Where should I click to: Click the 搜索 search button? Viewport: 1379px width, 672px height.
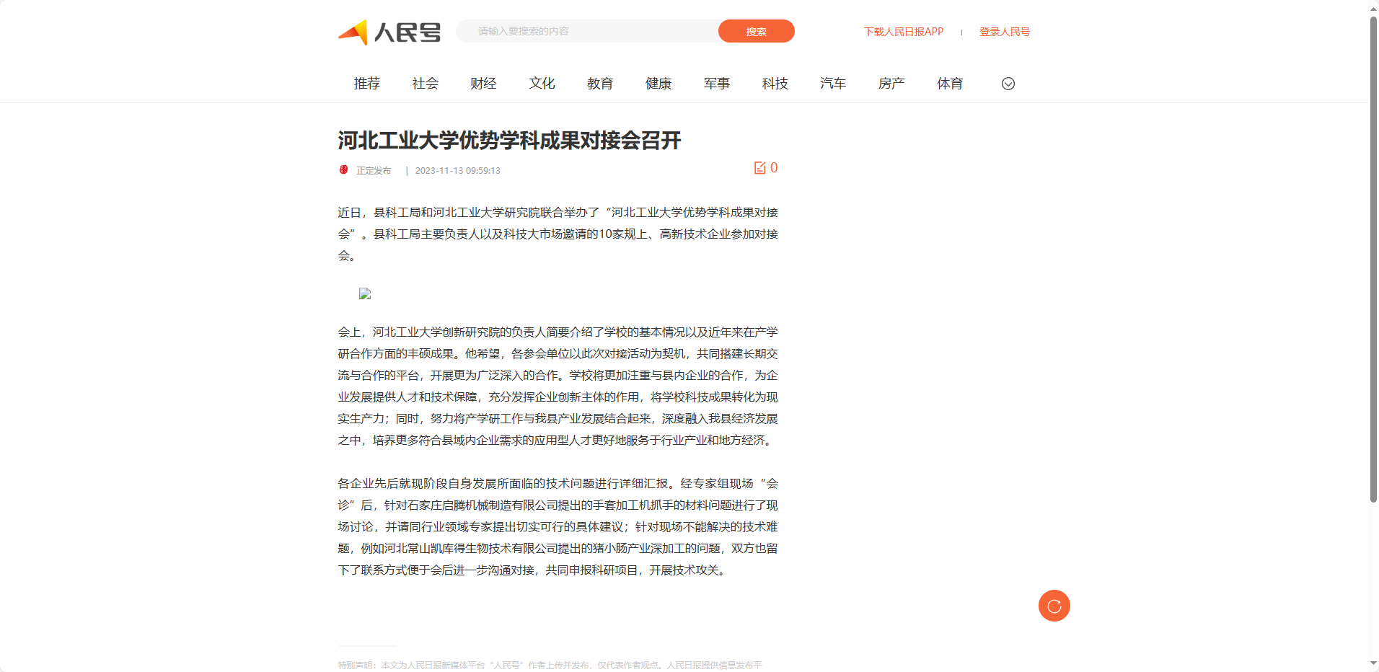756,31
